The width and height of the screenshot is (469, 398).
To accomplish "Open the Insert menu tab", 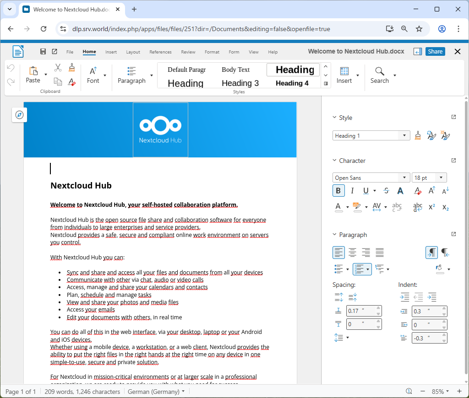I will 111,52.
